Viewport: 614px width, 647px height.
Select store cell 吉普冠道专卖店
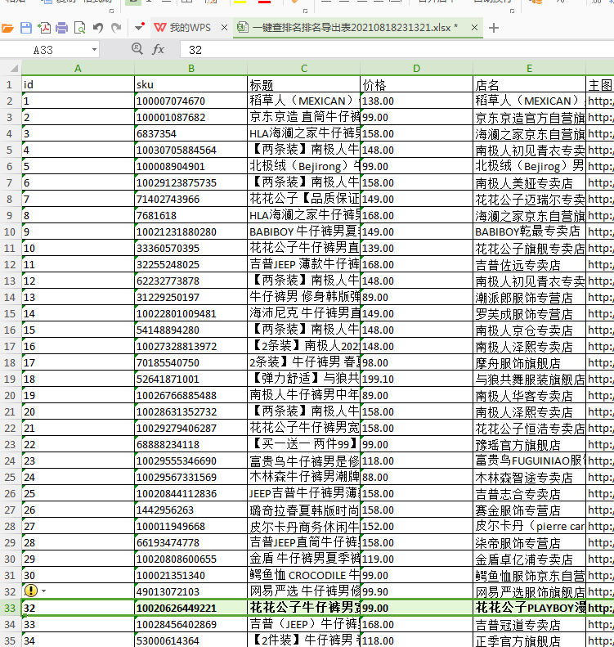tap(529, 624)
